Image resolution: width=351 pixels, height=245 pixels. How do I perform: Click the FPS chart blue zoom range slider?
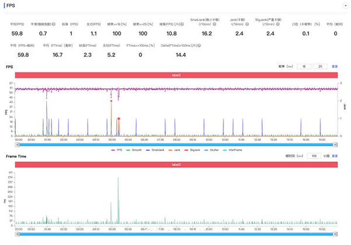coord(175,143)
